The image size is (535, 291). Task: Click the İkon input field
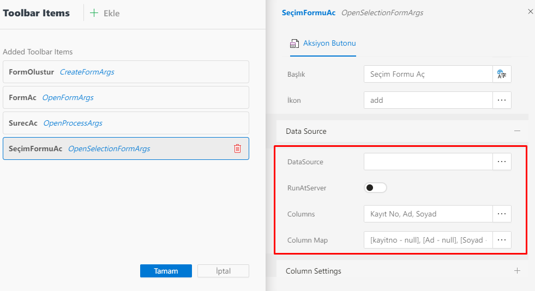pos(428,101)
